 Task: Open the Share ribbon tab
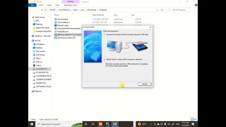[49, 5]
